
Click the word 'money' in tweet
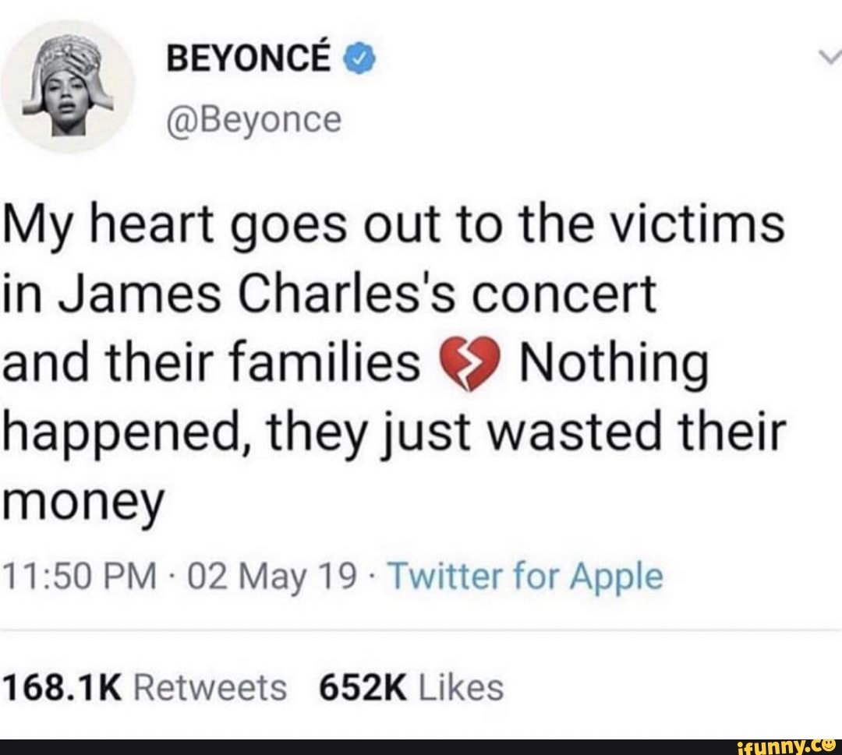click(83, 500)
